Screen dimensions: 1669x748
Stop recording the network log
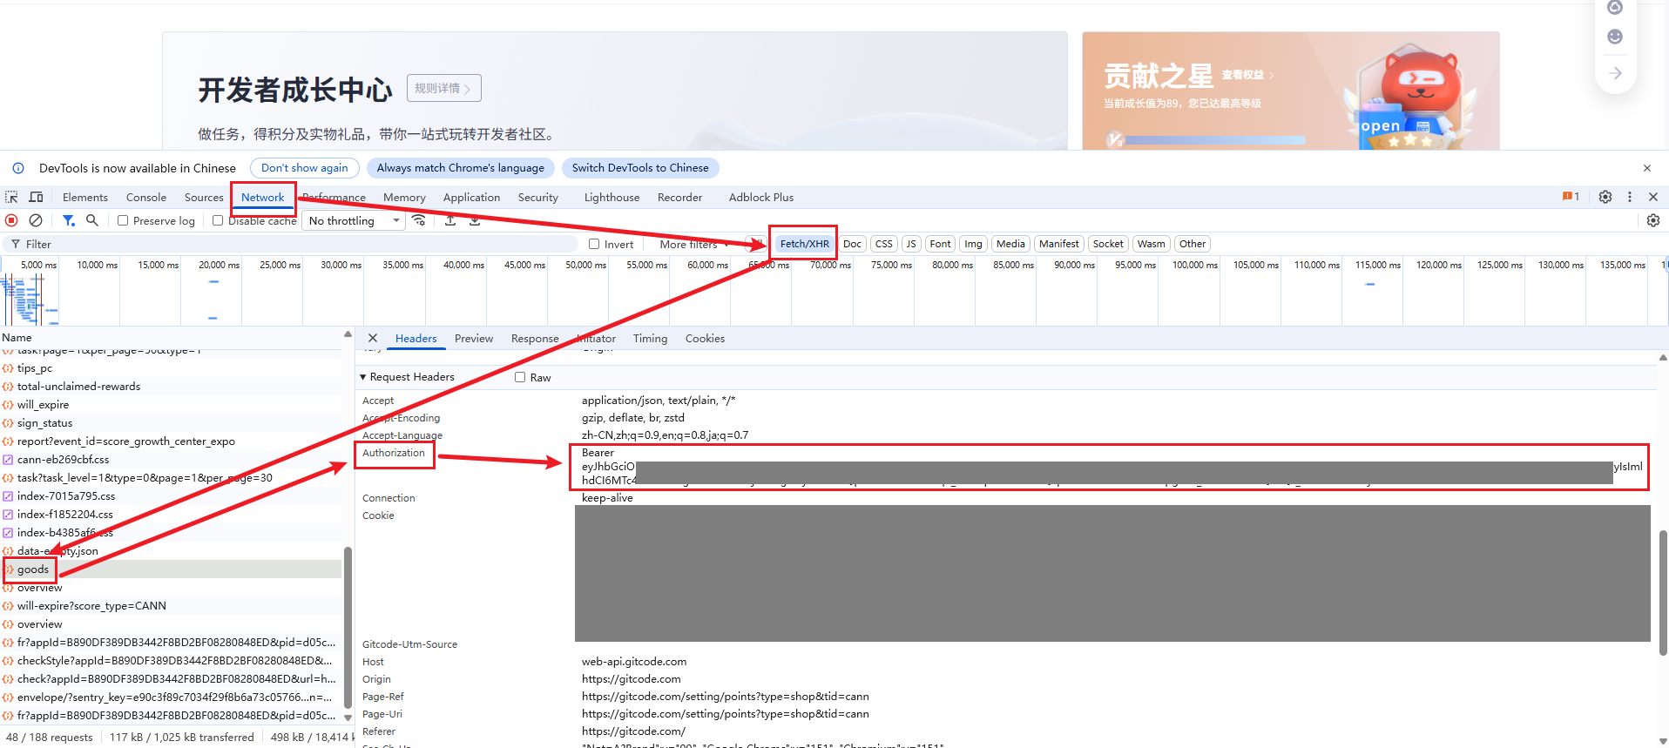[11, 220]
